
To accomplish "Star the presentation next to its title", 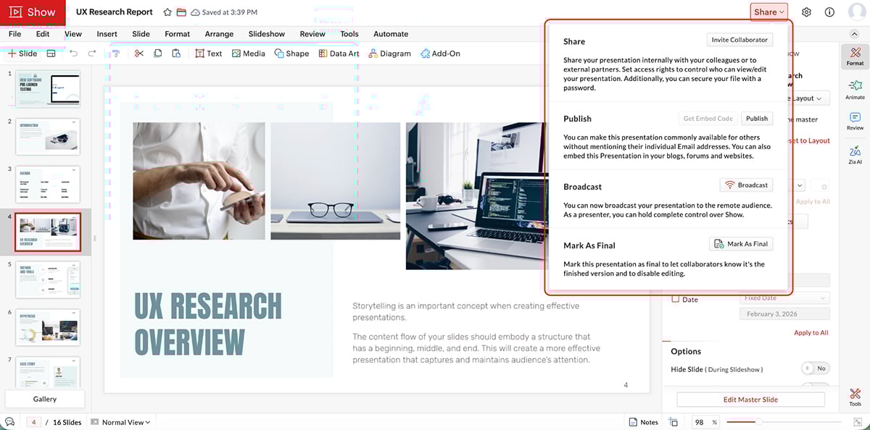I will coord(167,12).
